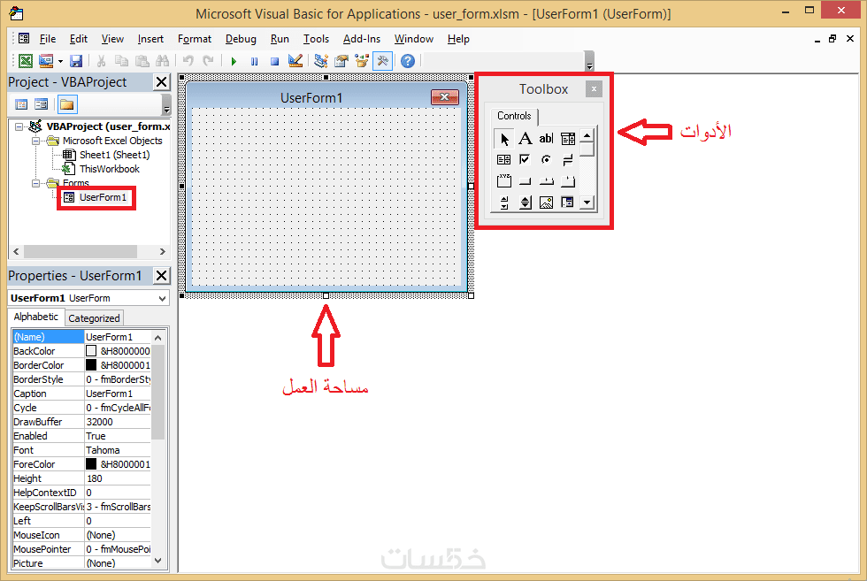The height and width of the screenshot is (581, 867).
Task: Click the Caption property value field
Action: pyautogui.click(x=117, y=394)
